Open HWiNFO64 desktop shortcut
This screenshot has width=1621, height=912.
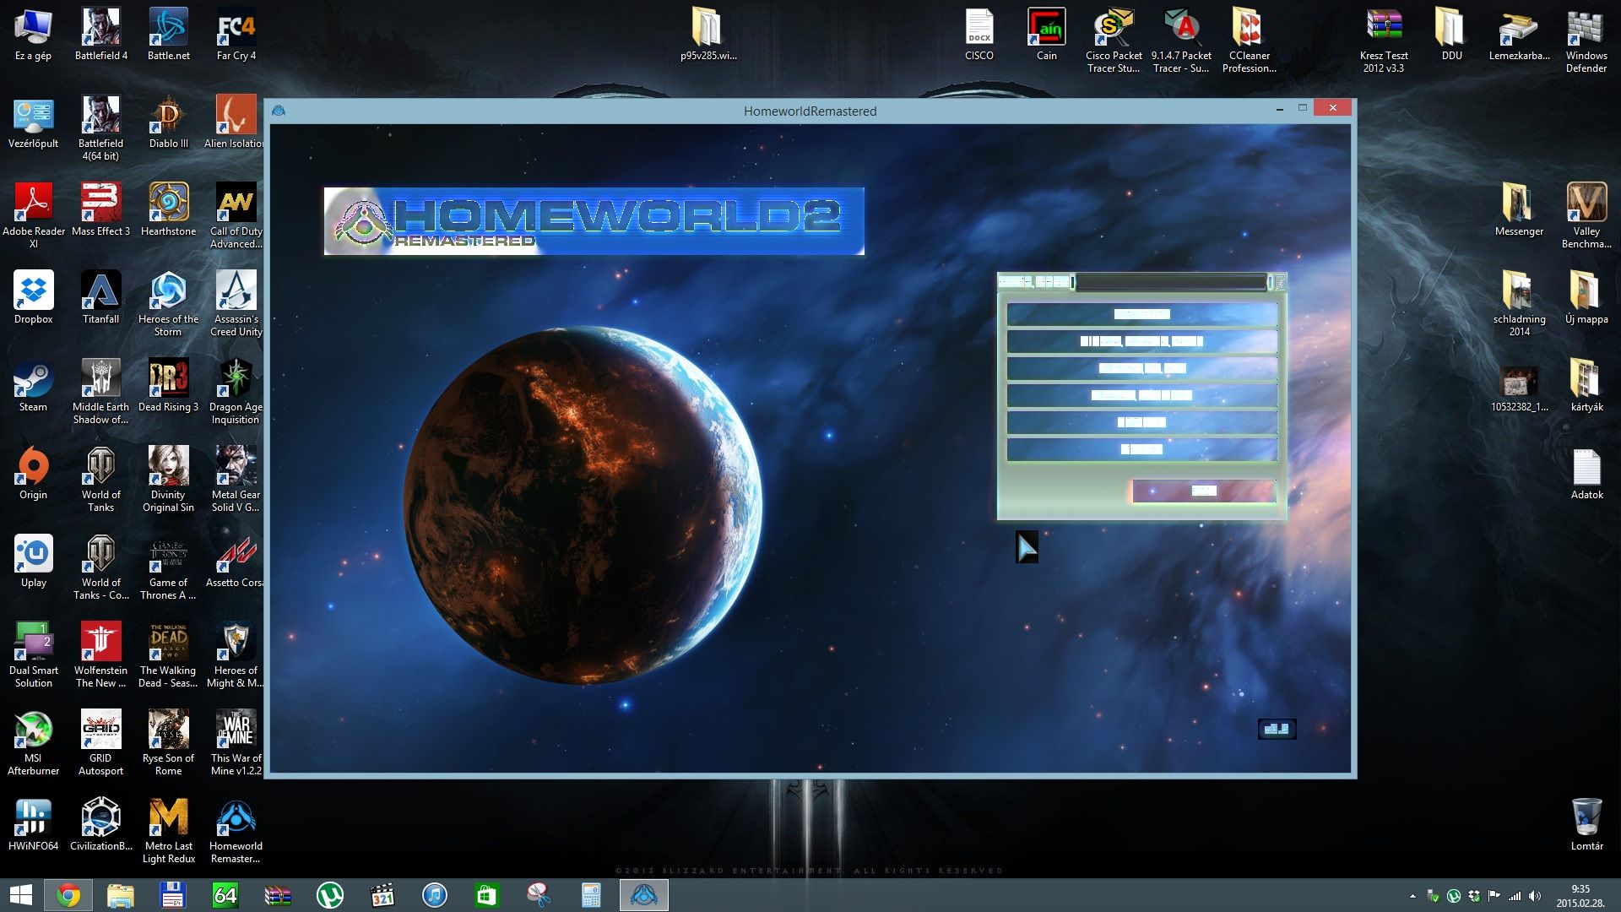coord(33,825)
